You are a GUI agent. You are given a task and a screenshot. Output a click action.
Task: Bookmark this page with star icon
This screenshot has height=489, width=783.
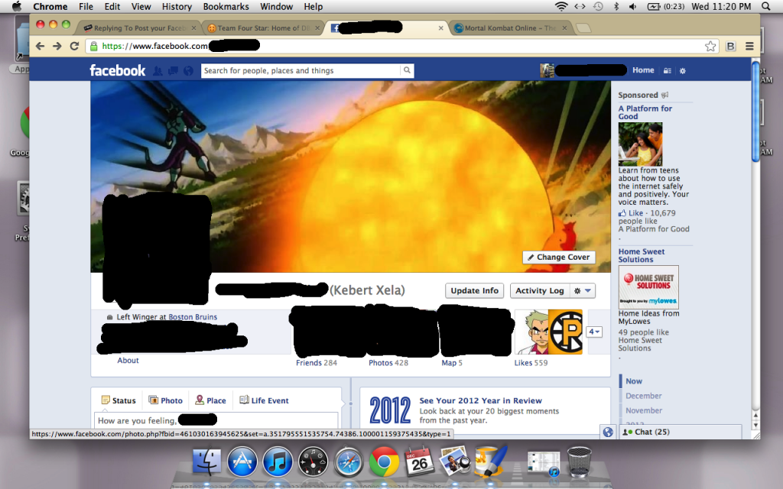(x=710, y=47)
